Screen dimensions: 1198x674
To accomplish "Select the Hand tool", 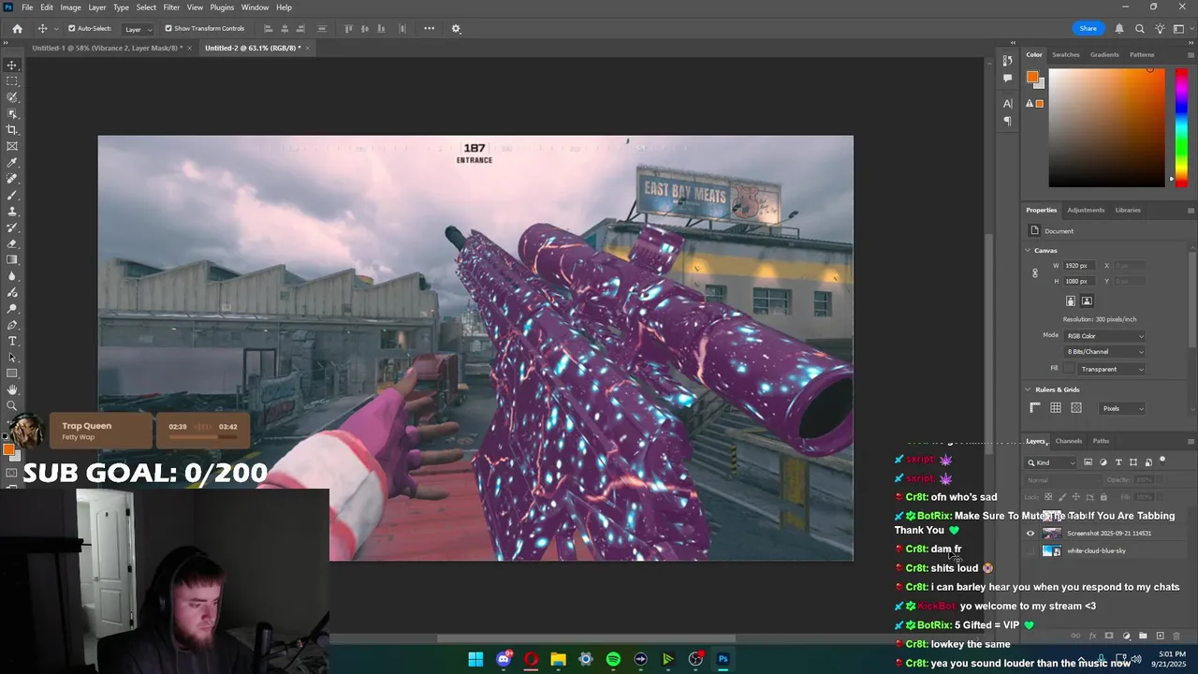I will point(12,389).
